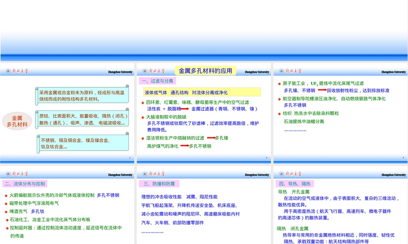Viewport: 408px width, 244px height.
Task: Click the line 减小齿轮震动和噪声的阻尼环
Action: [191, 214]
